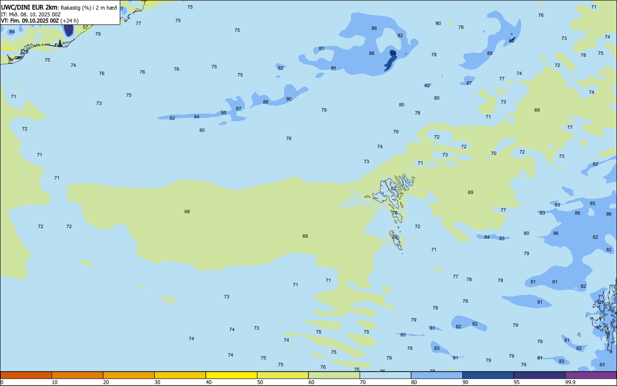Pick the light green 60–70 legend swatch
This screenshot has height=386, width=617.
click(x=334, y=375)
